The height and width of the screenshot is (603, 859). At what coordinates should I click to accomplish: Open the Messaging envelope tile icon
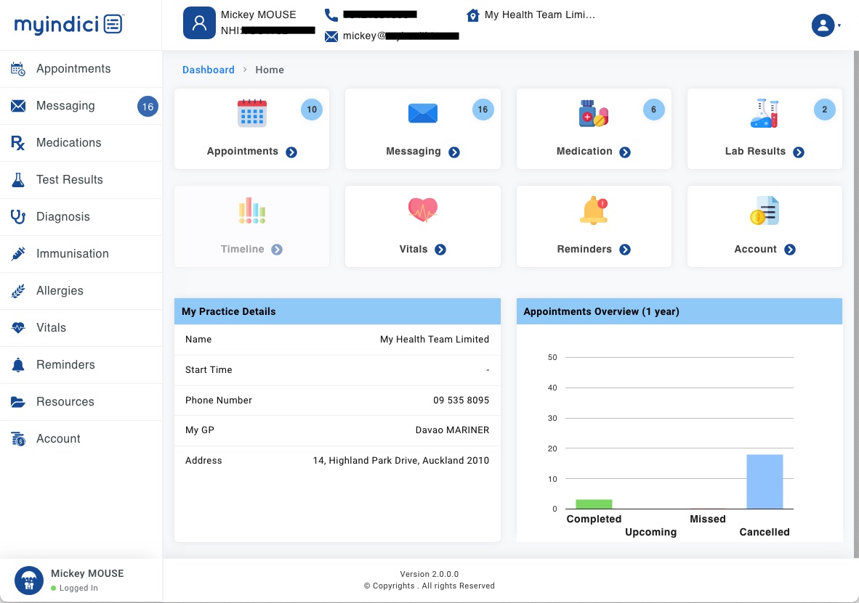click(x=422, y=113)
